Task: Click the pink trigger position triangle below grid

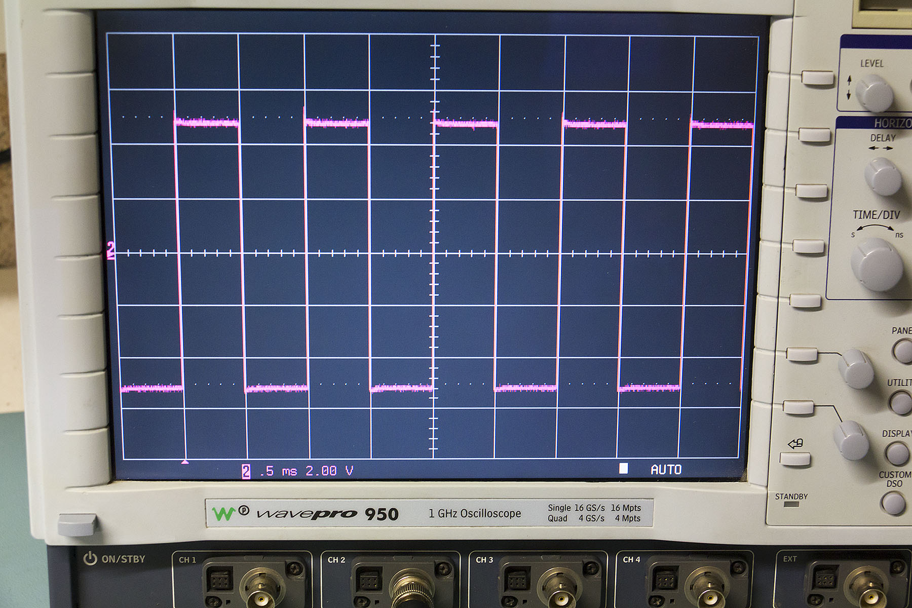Action: click(185, 462)
